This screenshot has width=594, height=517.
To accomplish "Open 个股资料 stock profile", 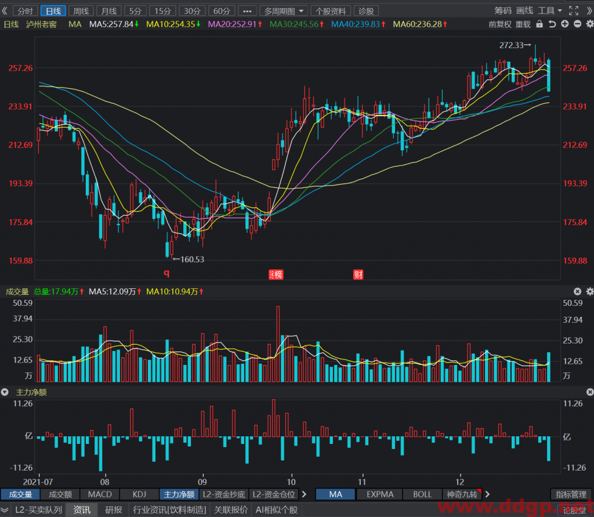I will (x=331, y=11).
